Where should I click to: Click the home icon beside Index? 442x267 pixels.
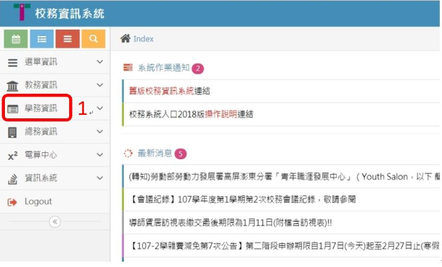pyautogui.click(x=125, y=38)
